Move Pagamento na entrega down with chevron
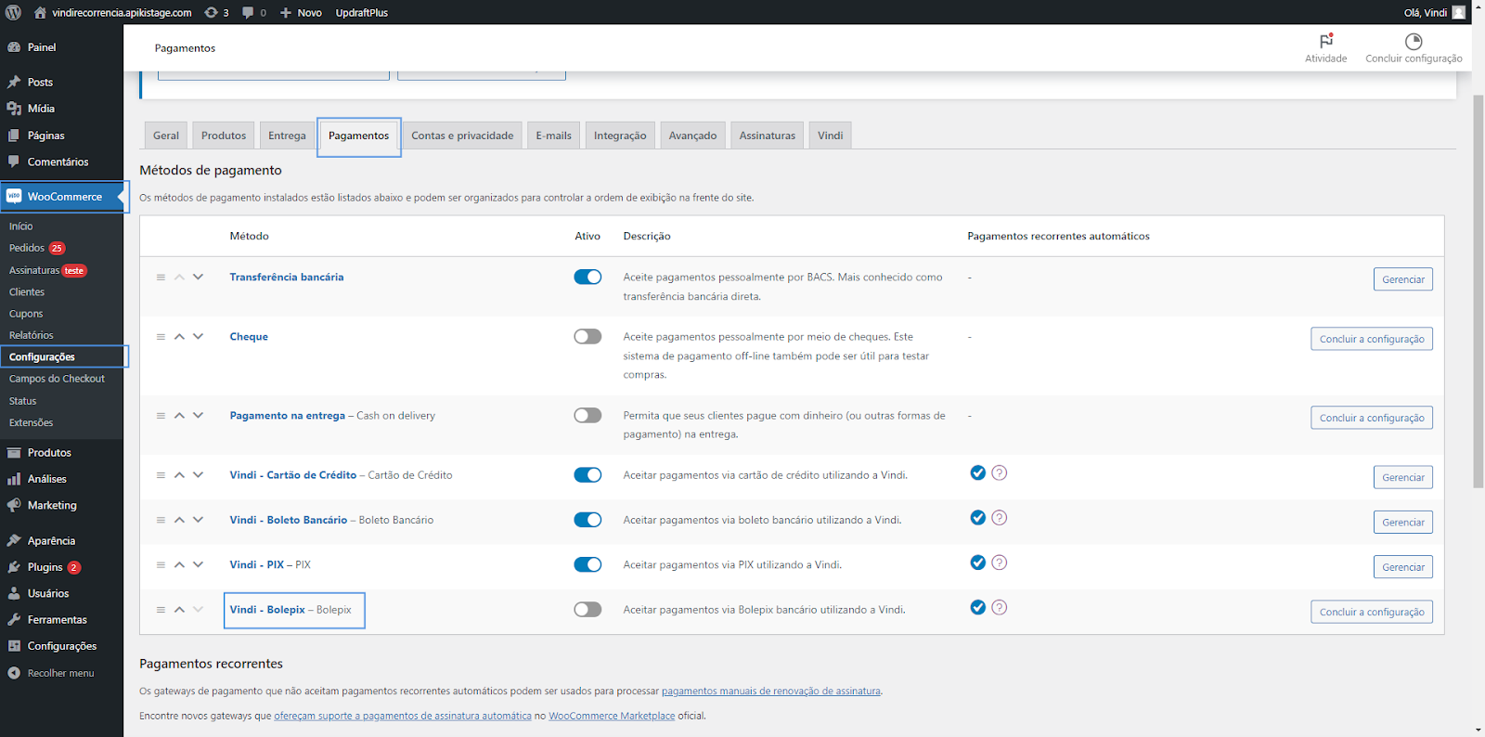The height and width of the screenshot is (737, 1485). click(198, 416)
